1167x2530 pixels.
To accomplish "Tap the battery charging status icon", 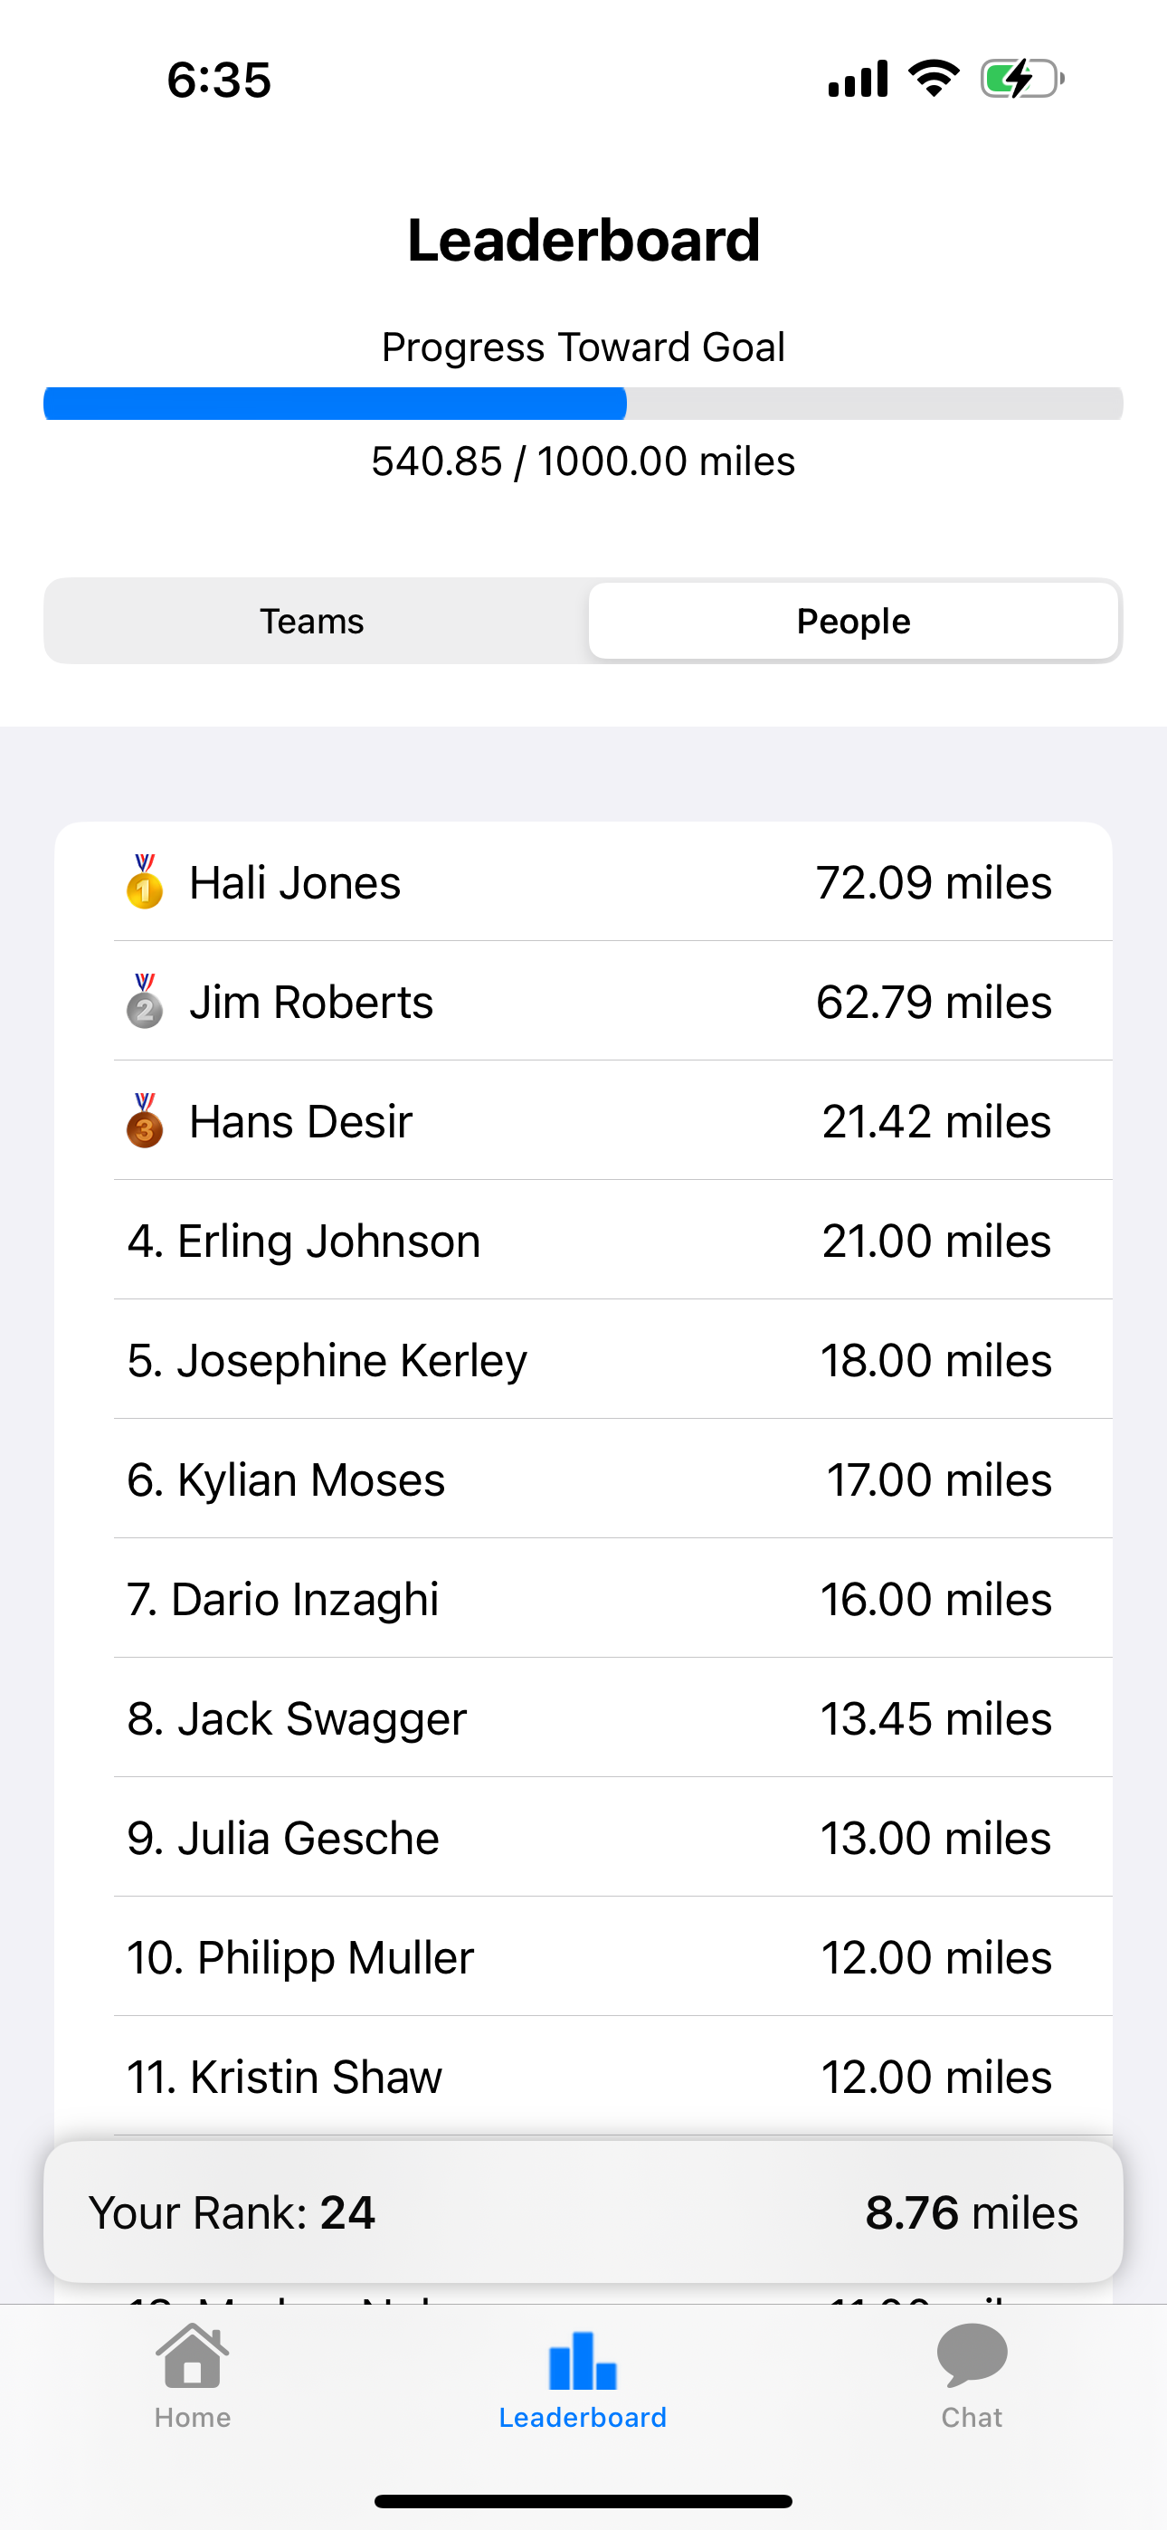I will [1021, 79].
